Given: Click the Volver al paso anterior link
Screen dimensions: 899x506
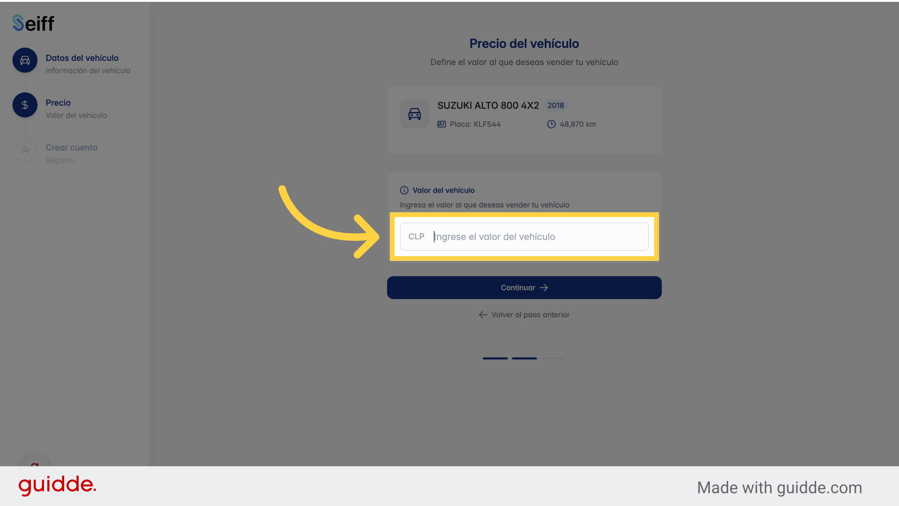Looking at the screenshot, I should point(524,314).
